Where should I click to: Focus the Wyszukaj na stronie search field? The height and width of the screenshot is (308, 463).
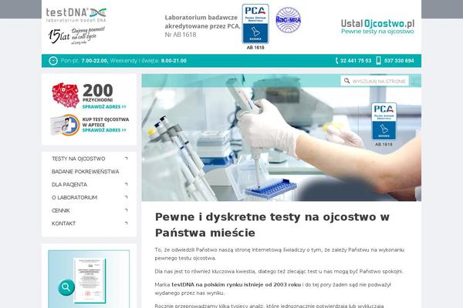pos(375,81)
